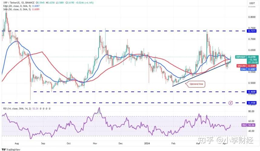
Task: Click the TradingView logo icon
Action: (x=3, y=149)
